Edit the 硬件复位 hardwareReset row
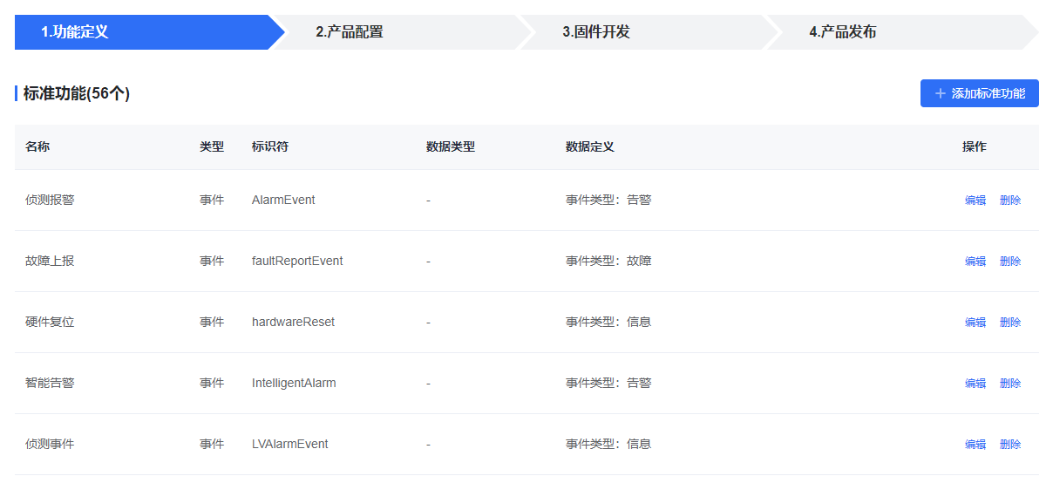 click(x=975, y=322)
